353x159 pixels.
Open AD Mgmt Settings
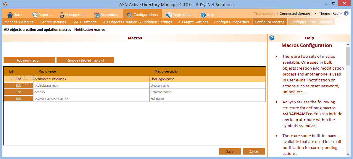193,22
